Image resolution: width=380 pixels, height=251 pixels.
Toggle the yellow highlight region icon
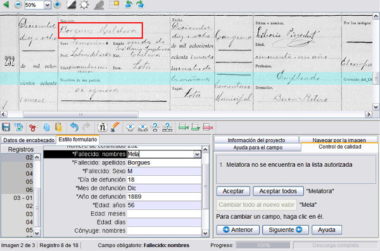click(x=114, y=4)
